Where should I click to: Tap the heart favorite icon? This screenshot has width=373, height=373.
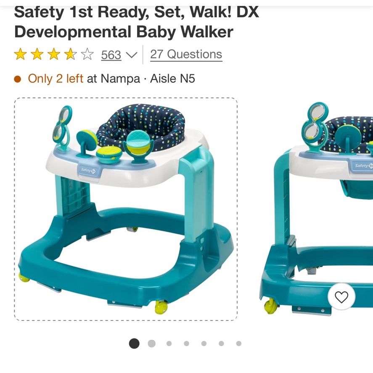341,296
